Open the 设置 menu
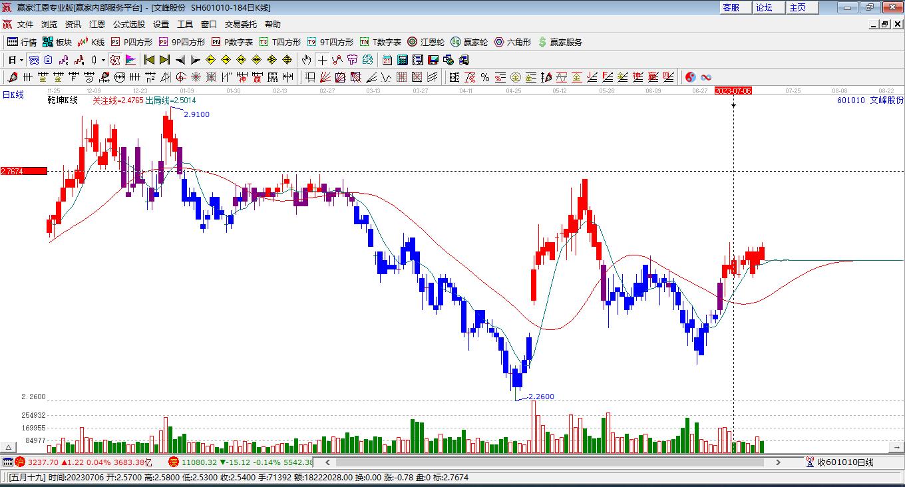The height and width of the screenshot is (487, 905). coord(161,24)
